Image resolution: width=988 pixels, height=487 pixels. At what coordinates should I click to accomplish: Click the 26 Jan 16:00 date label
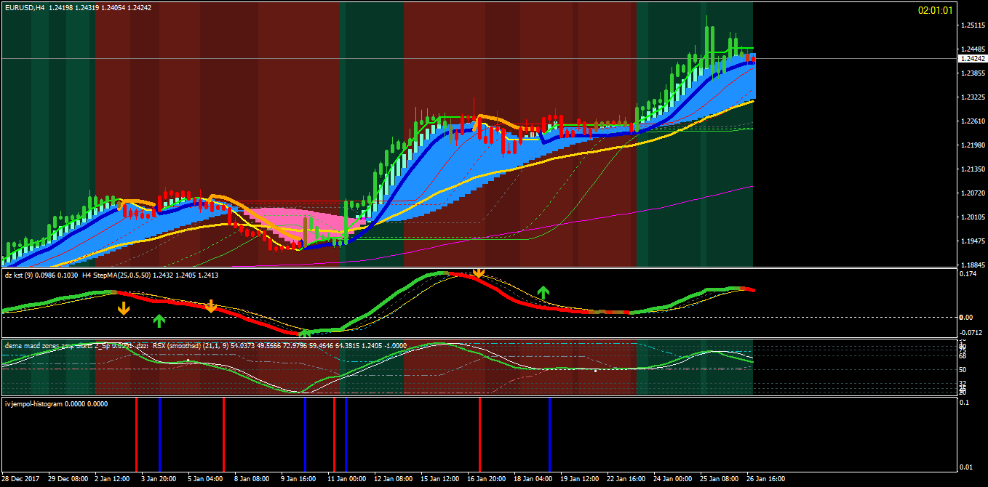coord(765,479)
